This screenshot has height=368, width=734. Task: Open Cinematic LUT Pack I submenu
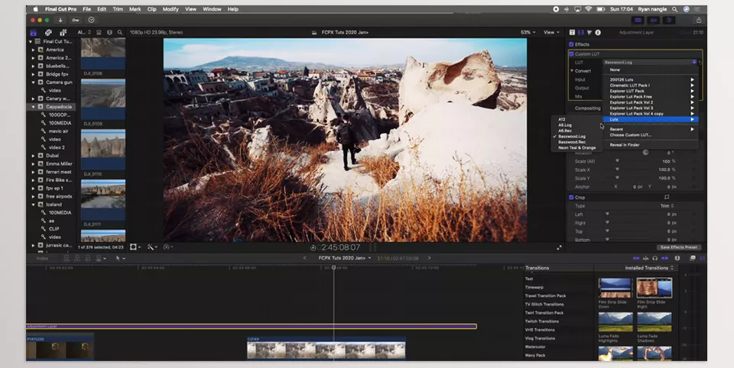650,86
